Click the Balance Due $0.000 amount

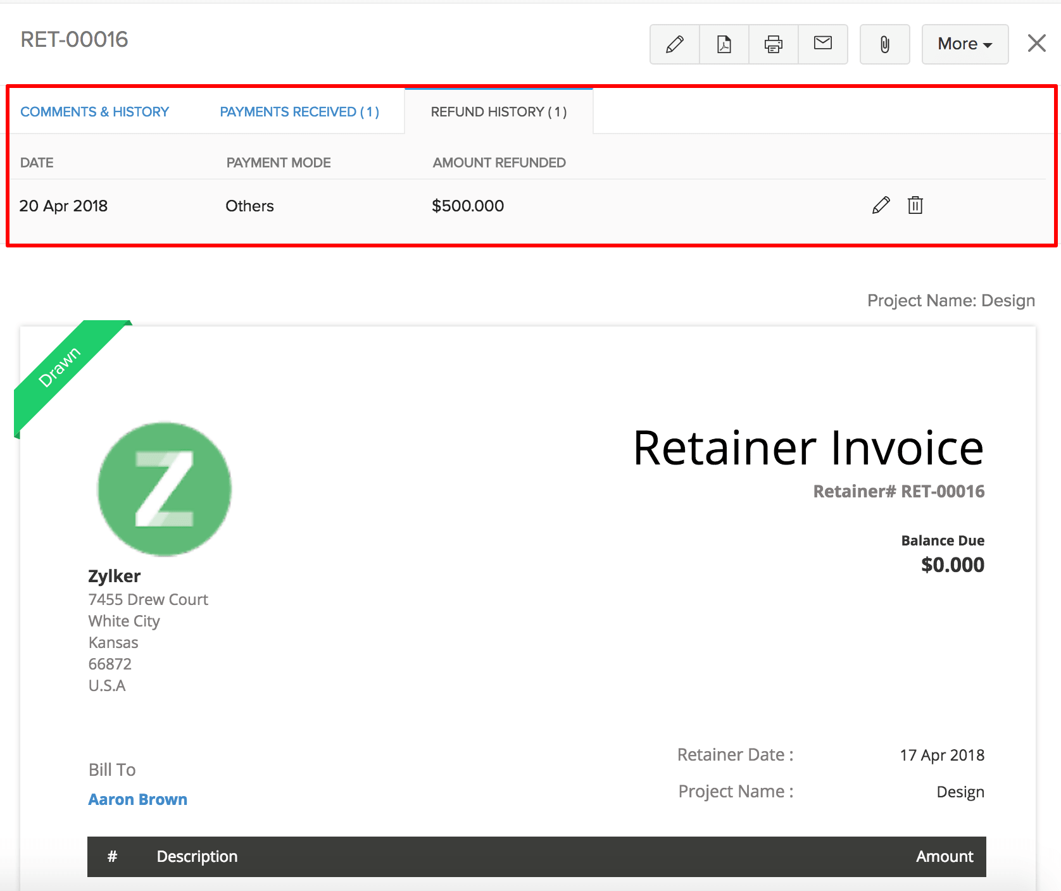click(952, 564)
